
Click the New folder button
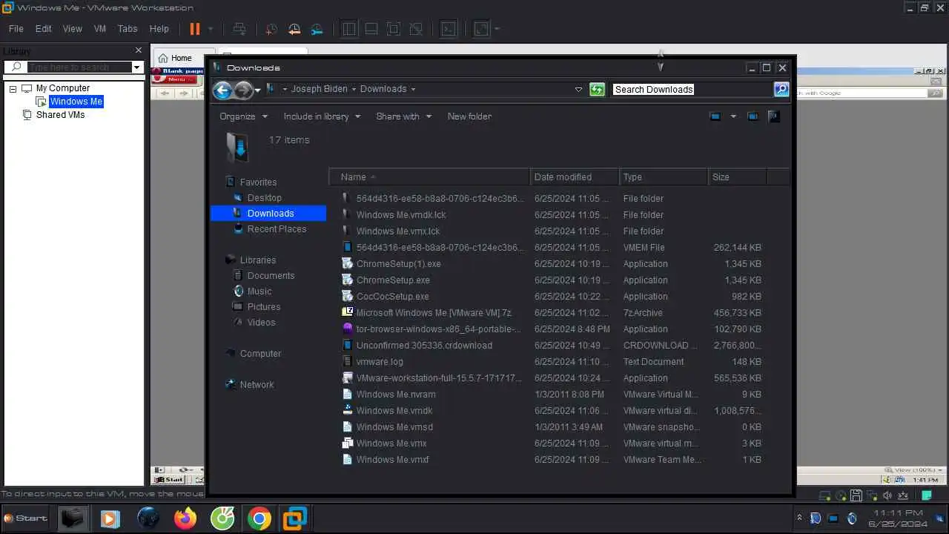(469, 116)
